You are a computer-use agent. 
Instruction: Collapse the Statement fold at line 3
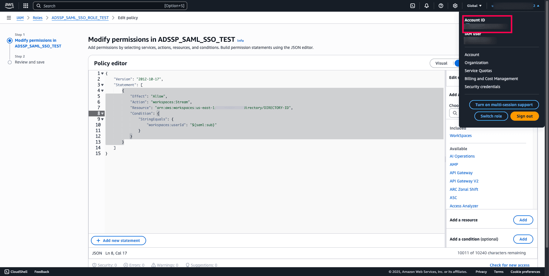pos(102,85)
